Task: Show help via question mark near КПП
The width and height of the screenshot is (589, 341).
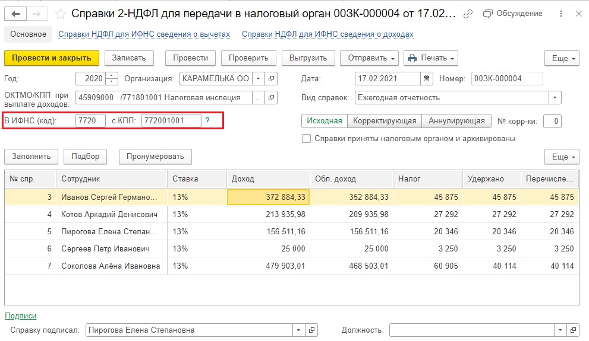Action: pyautogui.click(x=207, y=120)
